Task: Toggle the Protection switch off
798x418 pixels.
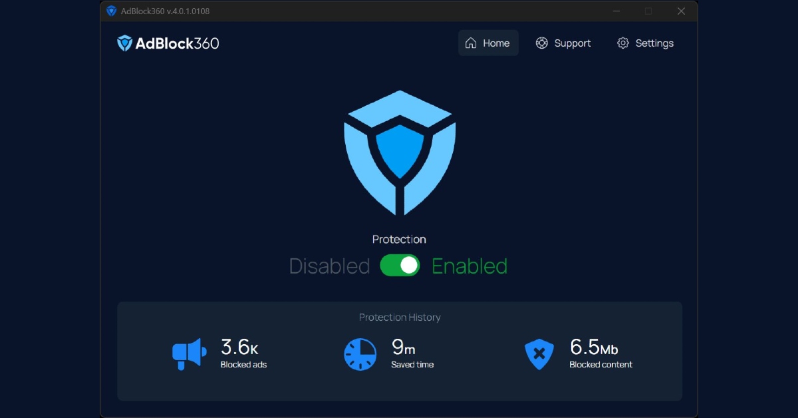Action: pos(400,266)
